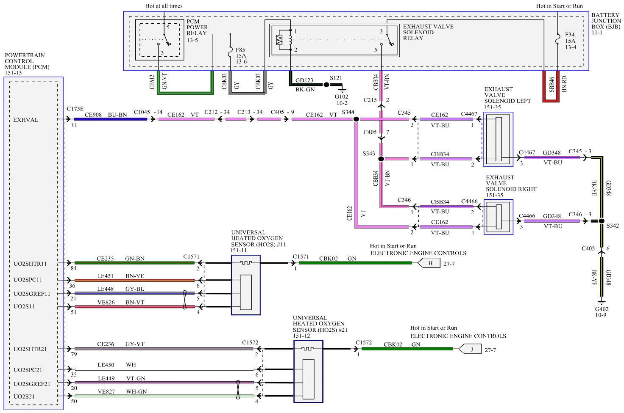Click the UO2S21 pin label
Viewport: 624px width, 413px height.
point(24,396)
